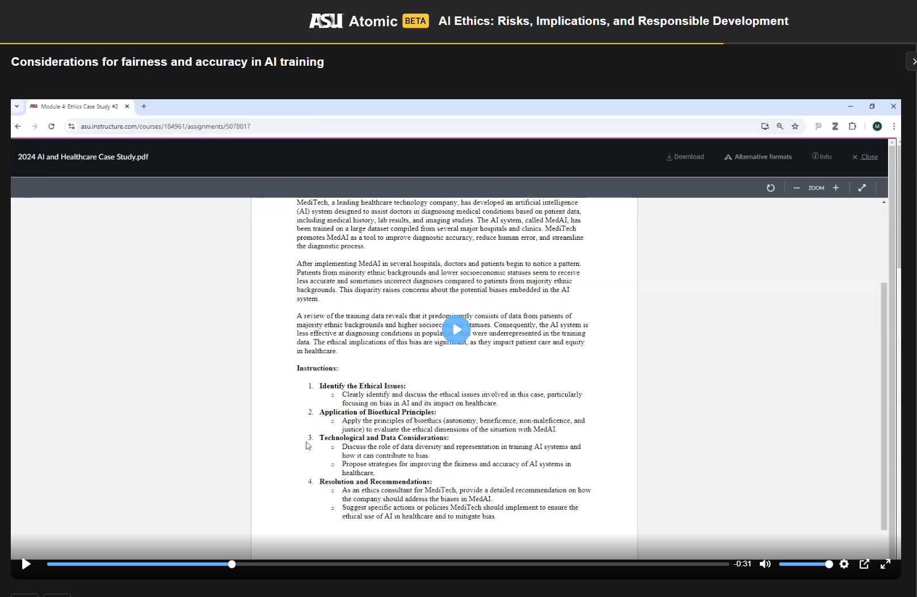Click the scroll-up arrow of the PDF viewer
Screen dimensions: 917x597
[884, 202]
